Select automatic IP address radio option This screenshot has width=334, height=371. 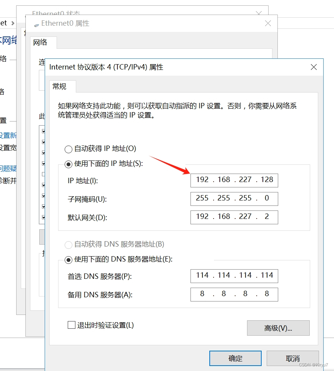68,149
